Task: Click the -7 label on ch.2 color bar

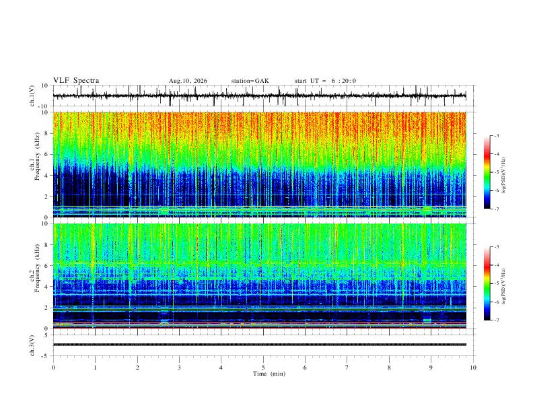Action: point(496,320)
